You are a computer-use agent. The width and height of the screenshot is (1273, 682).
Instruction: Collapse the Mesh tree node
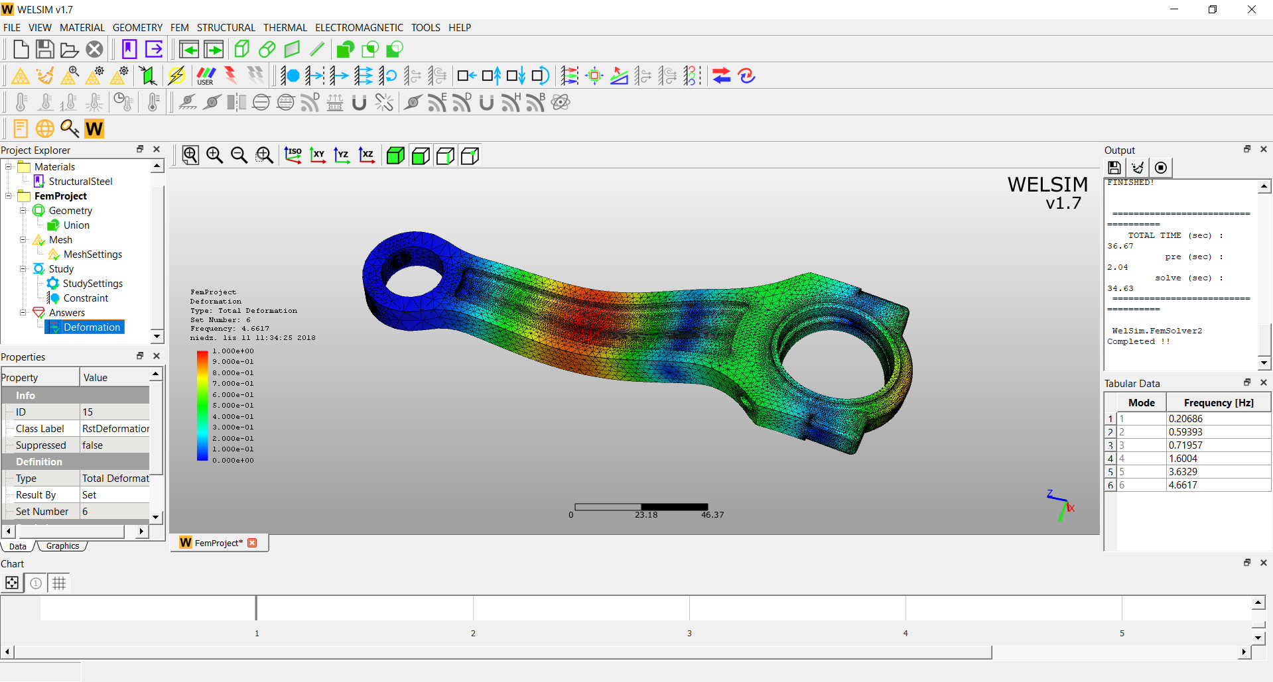(x=23, y=240)
